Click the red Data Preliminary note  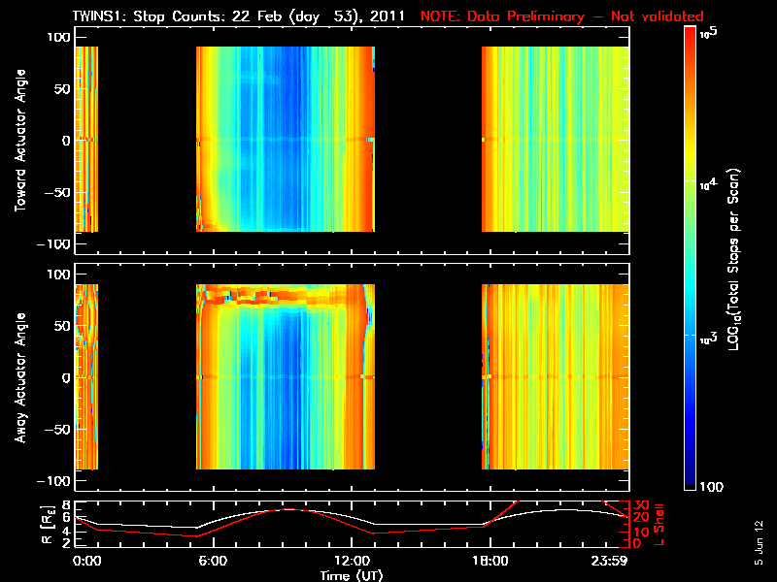(562, 16)
